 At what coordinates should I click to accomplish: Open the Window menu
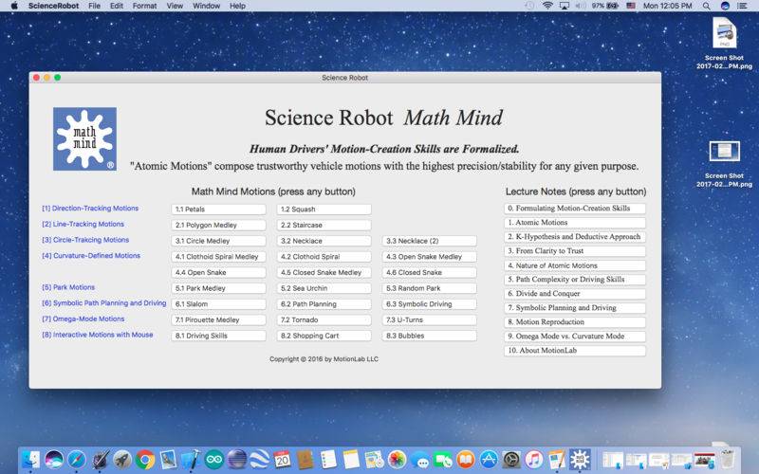[206, 6]
